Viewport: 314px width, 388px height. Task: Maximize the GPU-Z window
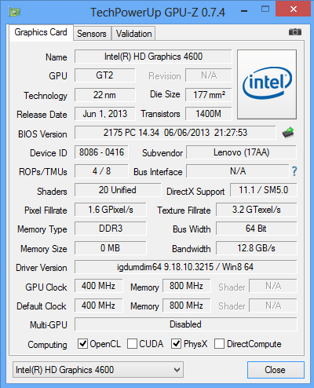[265, 9]
